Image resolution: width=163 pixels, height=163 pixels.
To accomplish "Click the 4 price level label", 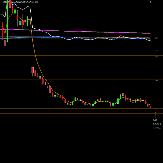I will click(x=156, y=112).
